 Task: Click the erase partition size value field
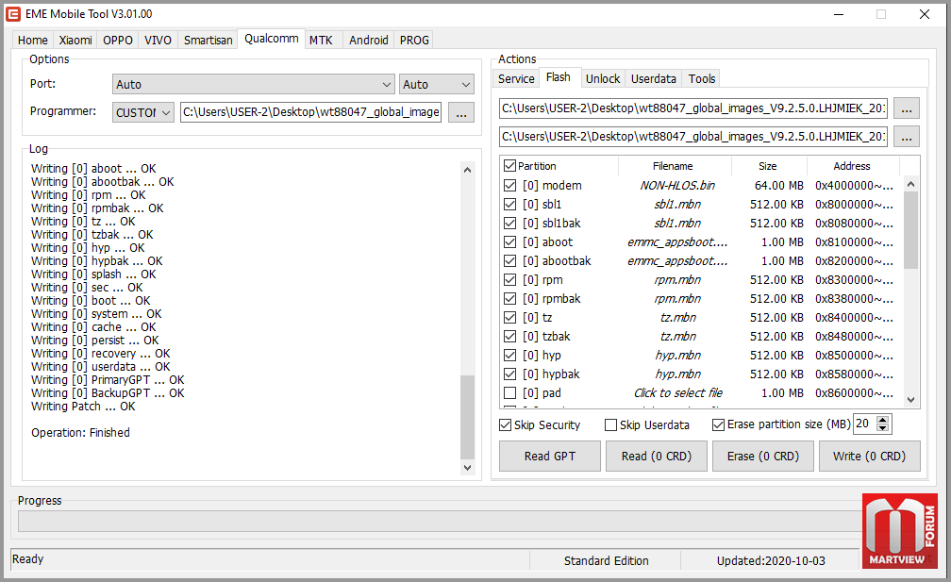(x=865, y=424)
